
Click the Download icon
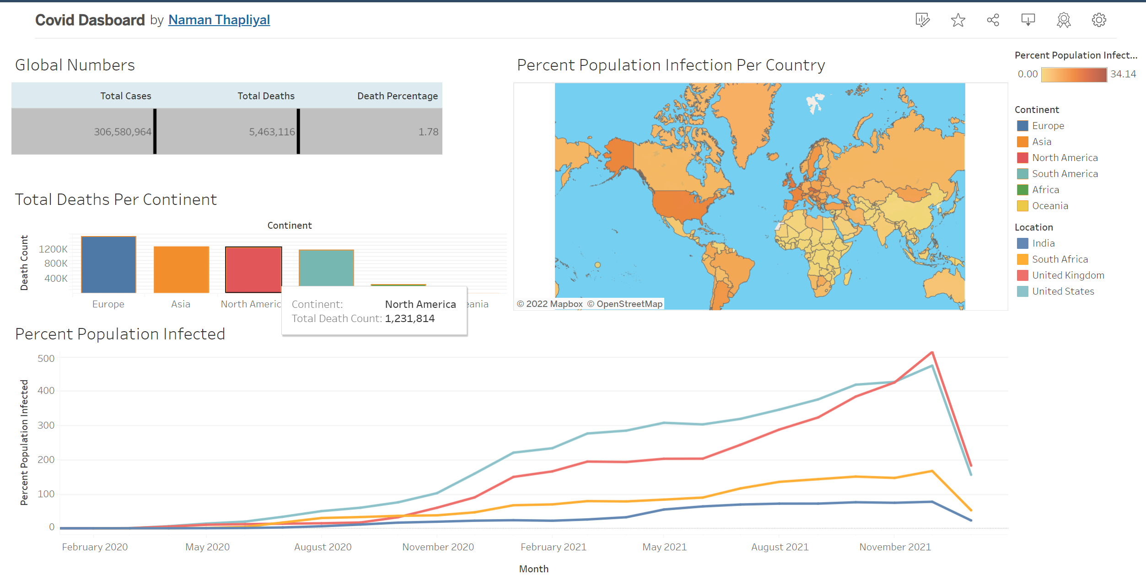[1028, 20]
